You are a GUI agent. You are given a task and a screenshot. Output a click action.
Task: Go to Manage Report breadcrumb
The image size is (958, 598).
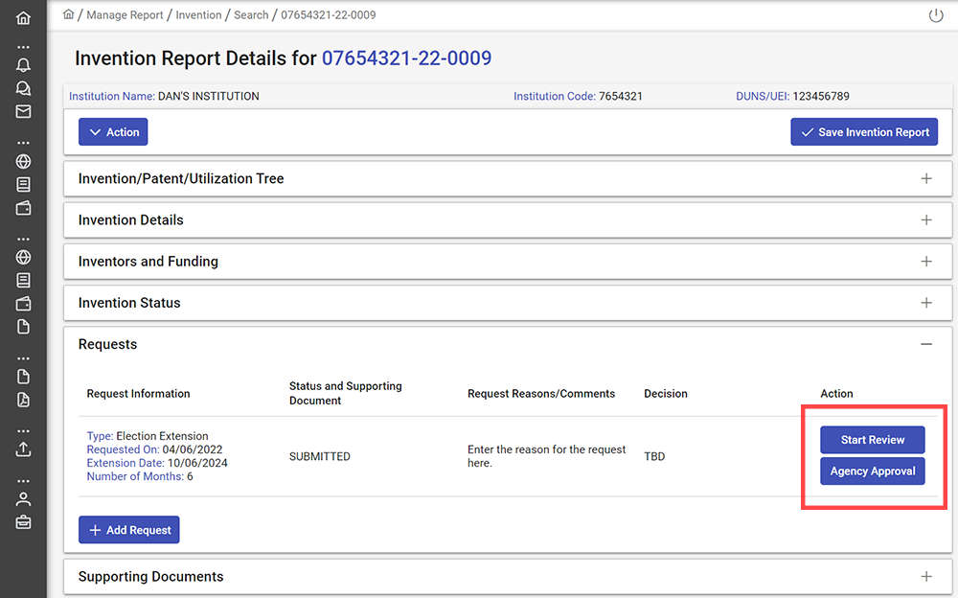[125, 14]
